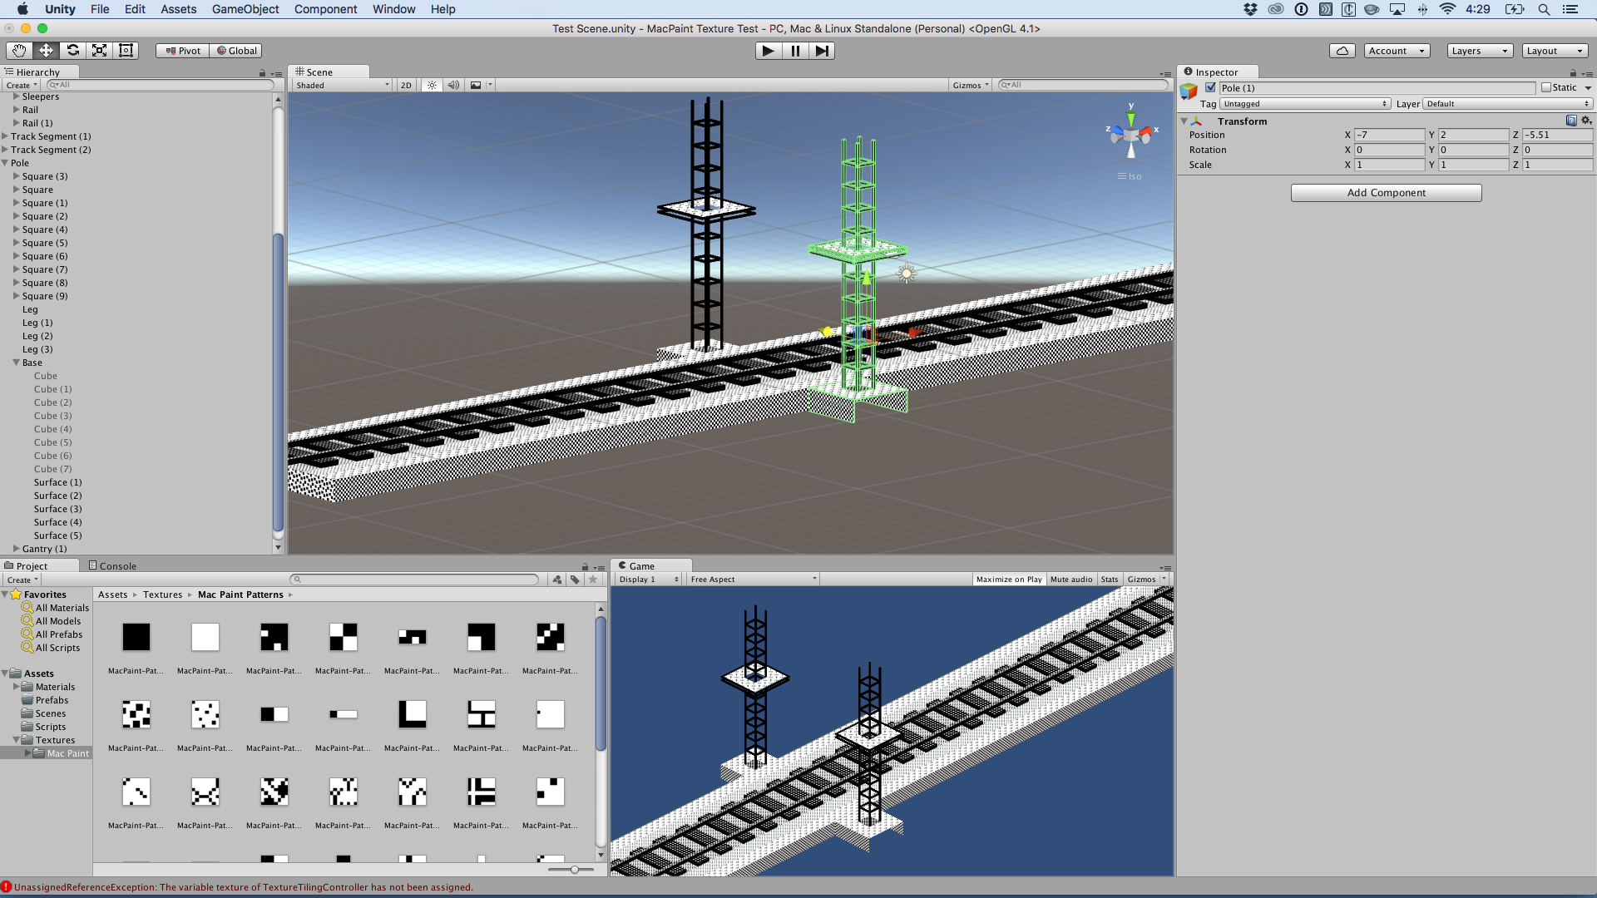Click the Add Component button
The image size is (1597, 898).
click(1386, 193)
